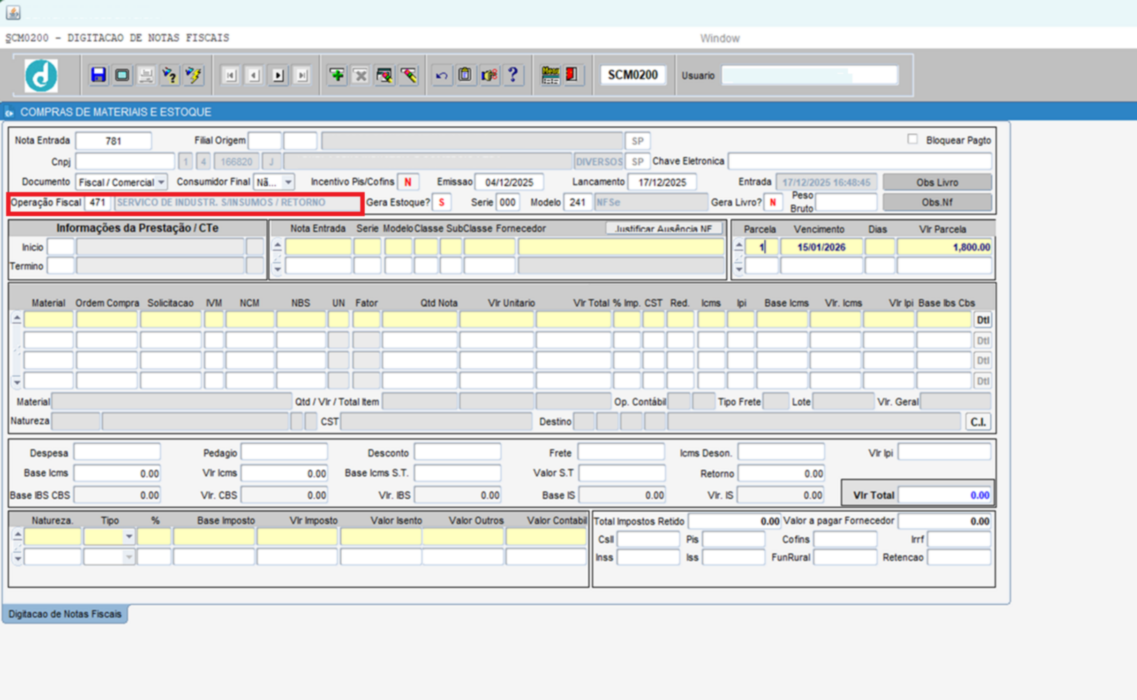Viewport: 1137px width, 700px height.
Task: Click the Obs Livro button
Action: coord(936,183)
